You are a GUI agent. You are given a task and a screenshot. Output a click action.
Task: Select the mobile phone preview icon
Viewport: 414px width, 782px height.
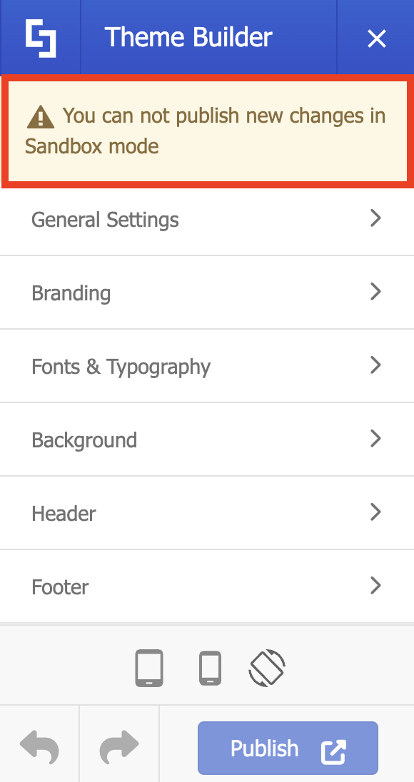click(210, 668)
